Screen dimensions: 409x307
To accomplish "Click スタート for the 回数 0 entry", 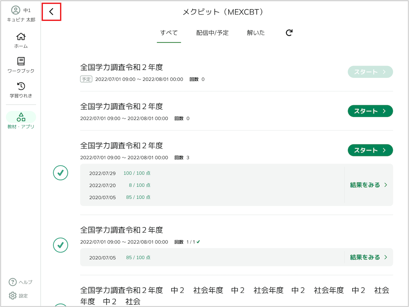I will (370, 111).
